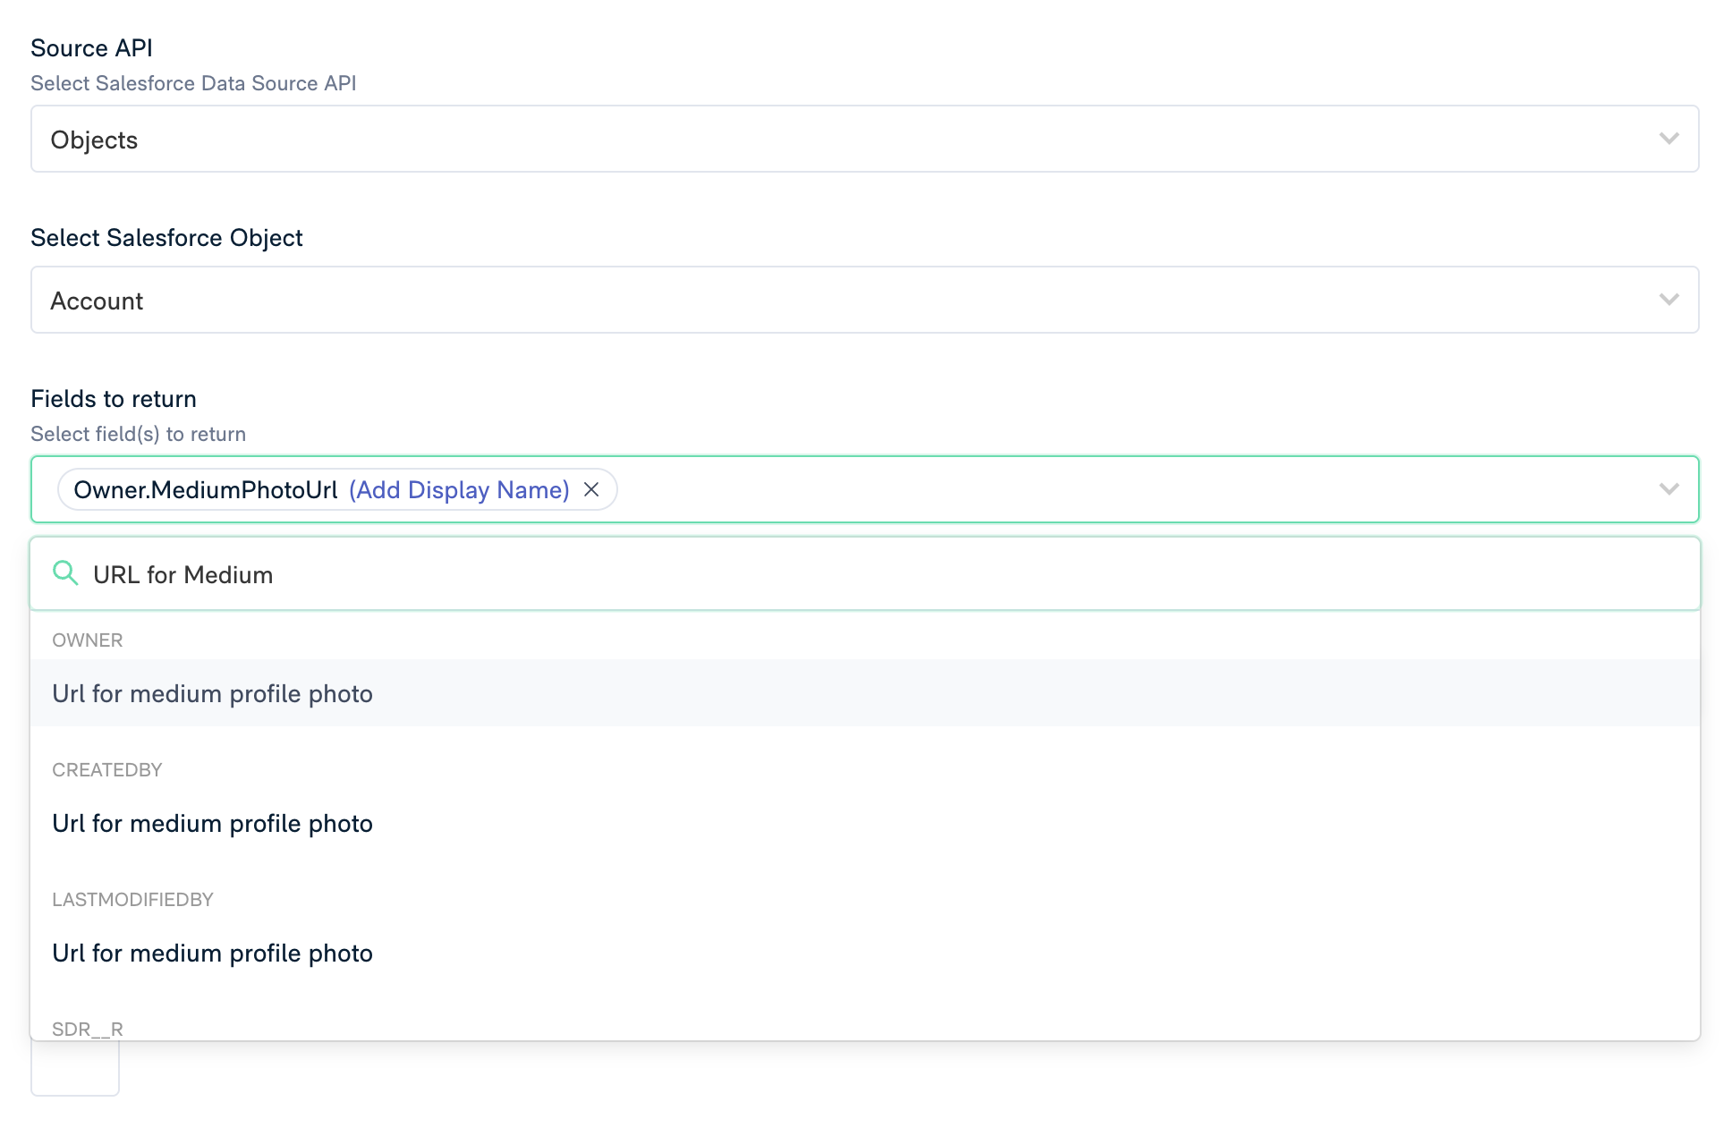Click the OWNER group header
This screenshot has height=1136, width=1732.
pos(88,640)
